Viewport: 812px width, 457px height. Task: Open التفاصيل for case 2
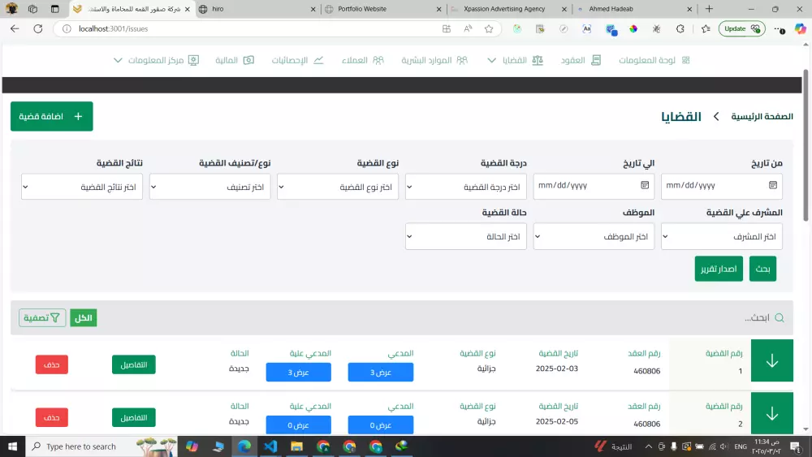coord(134,418)
